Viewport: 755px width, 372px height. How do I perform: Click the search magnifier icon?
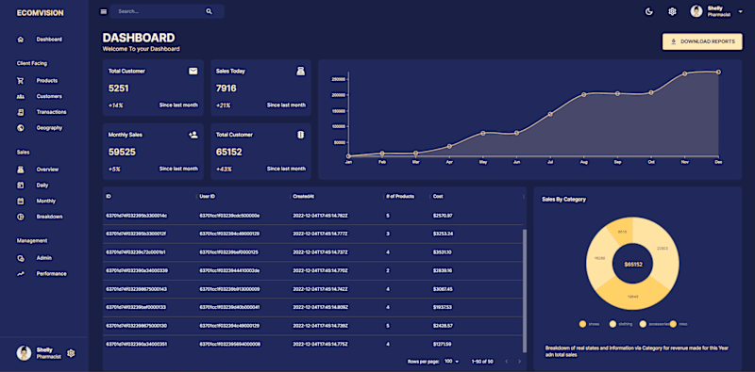pos(209,11)
